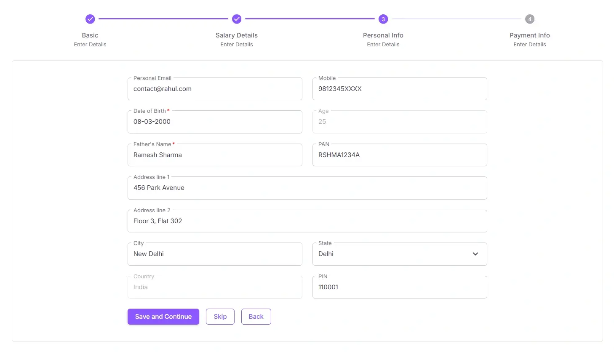Click the Address line 2 field
The width and height of the screenshot is (614, 352).
[x=307, y=221]
